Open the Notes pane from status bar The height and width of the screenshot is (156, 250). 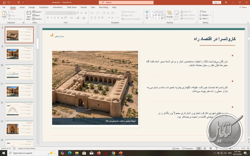[x=176, y=149]
